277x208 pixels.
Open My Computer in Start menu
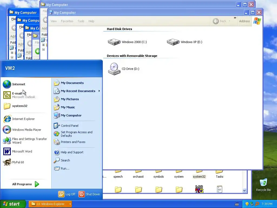pyautogui.click(x=67, y=115)
